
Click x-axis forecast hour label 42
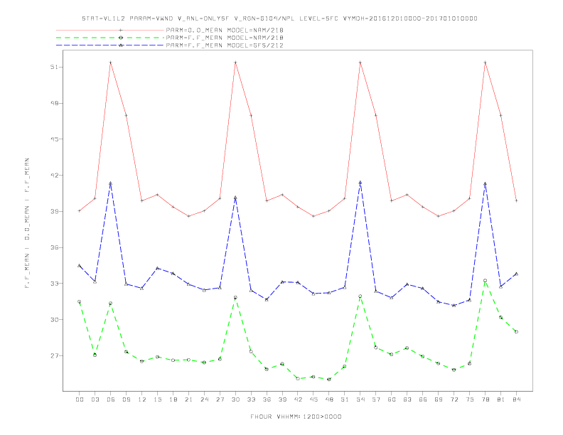click(x=298, y=399)
